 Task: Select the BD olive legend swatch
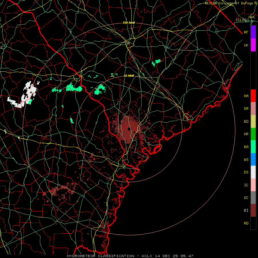[253, 122]
